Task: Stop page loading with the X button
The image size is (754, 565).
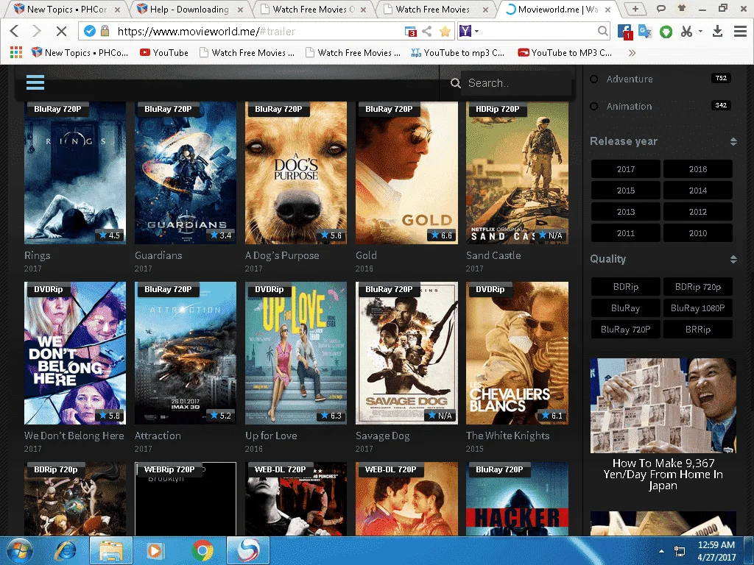Action: tap(61, 32)
